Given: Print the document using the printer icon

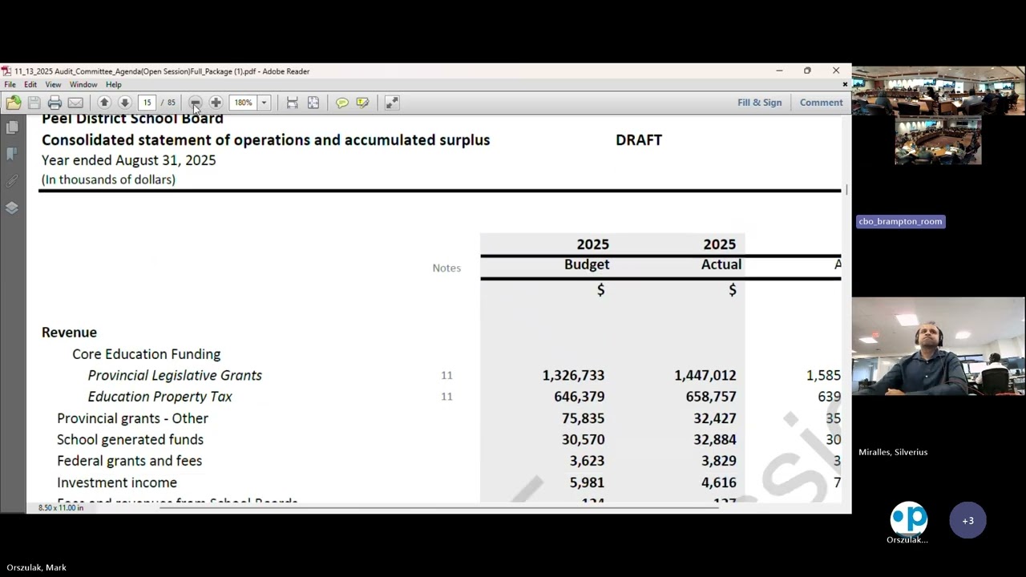Looking at the screenshot, I should click(55, 103).
